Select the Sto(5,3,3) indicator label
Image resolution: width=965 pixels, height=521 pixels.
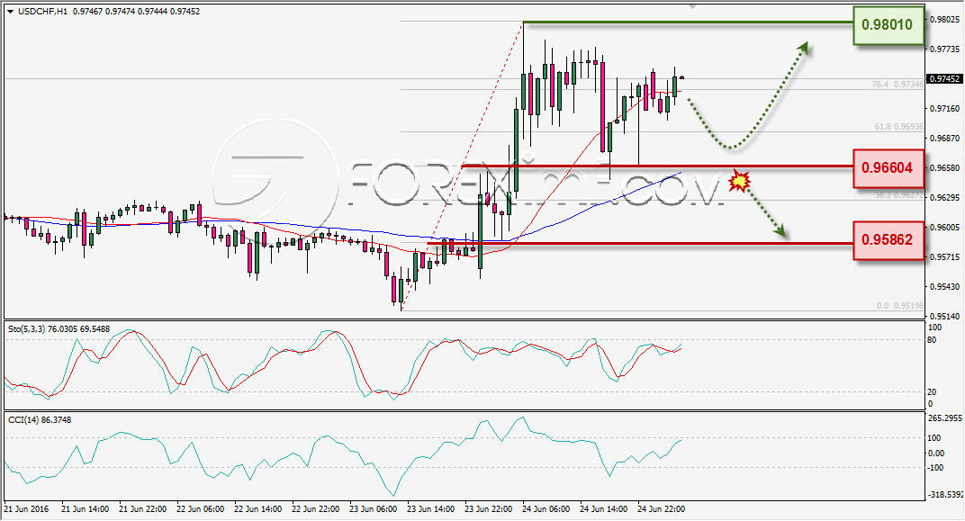[x=59, y=329]
